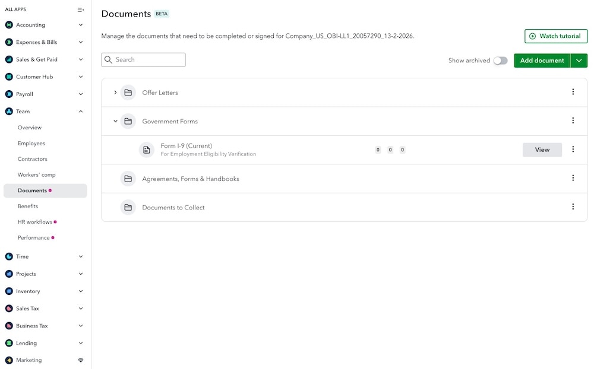Select Employees in the Team menu

coord(31,143)
